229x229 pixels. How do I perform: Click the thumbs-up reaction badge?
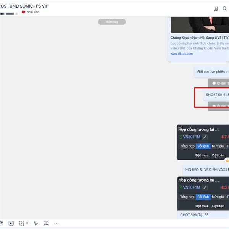[227, 160]
